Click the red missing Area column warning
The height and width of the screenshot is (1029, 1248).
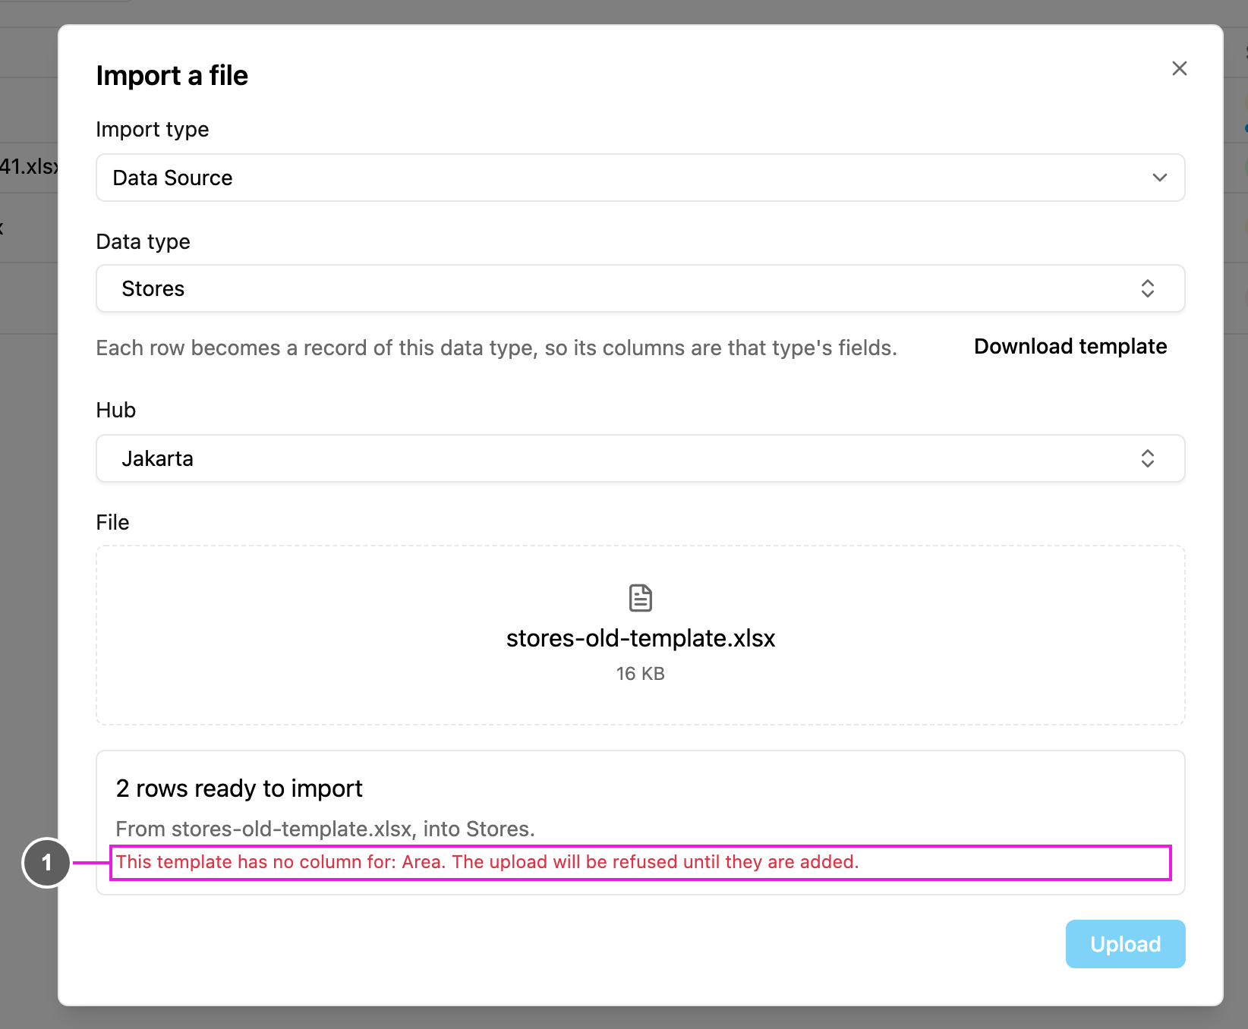[487, 862]
